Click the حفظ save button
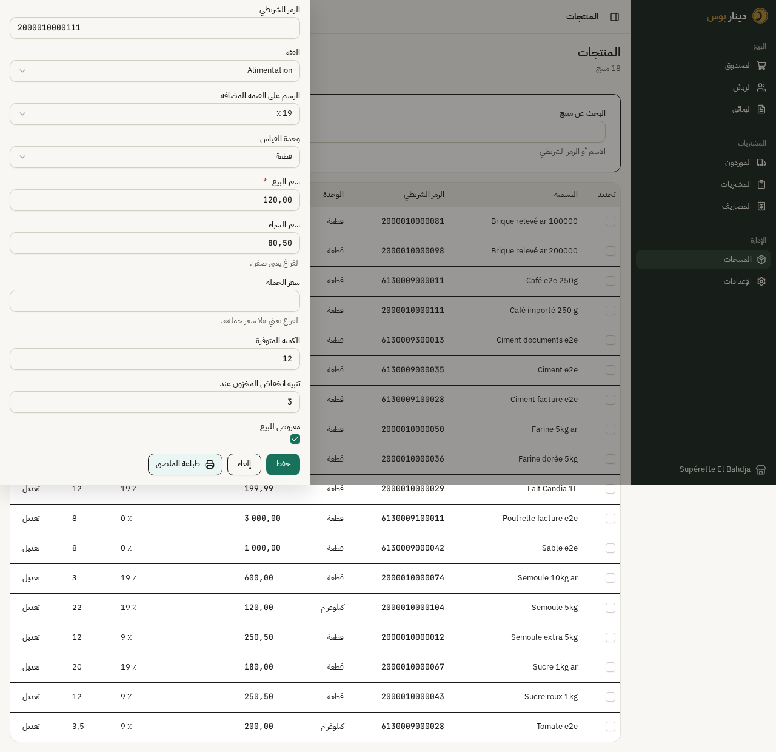The height and width of the screenshot is (752, 776). (283, 465)
